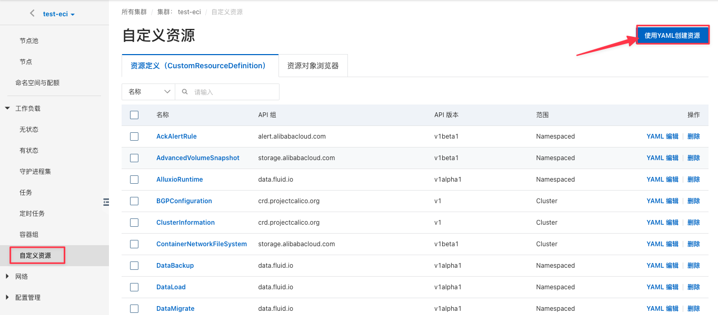Check the checkbox for DataLoad row
Screen dimensions: 718x315
(x=134, y=287)
